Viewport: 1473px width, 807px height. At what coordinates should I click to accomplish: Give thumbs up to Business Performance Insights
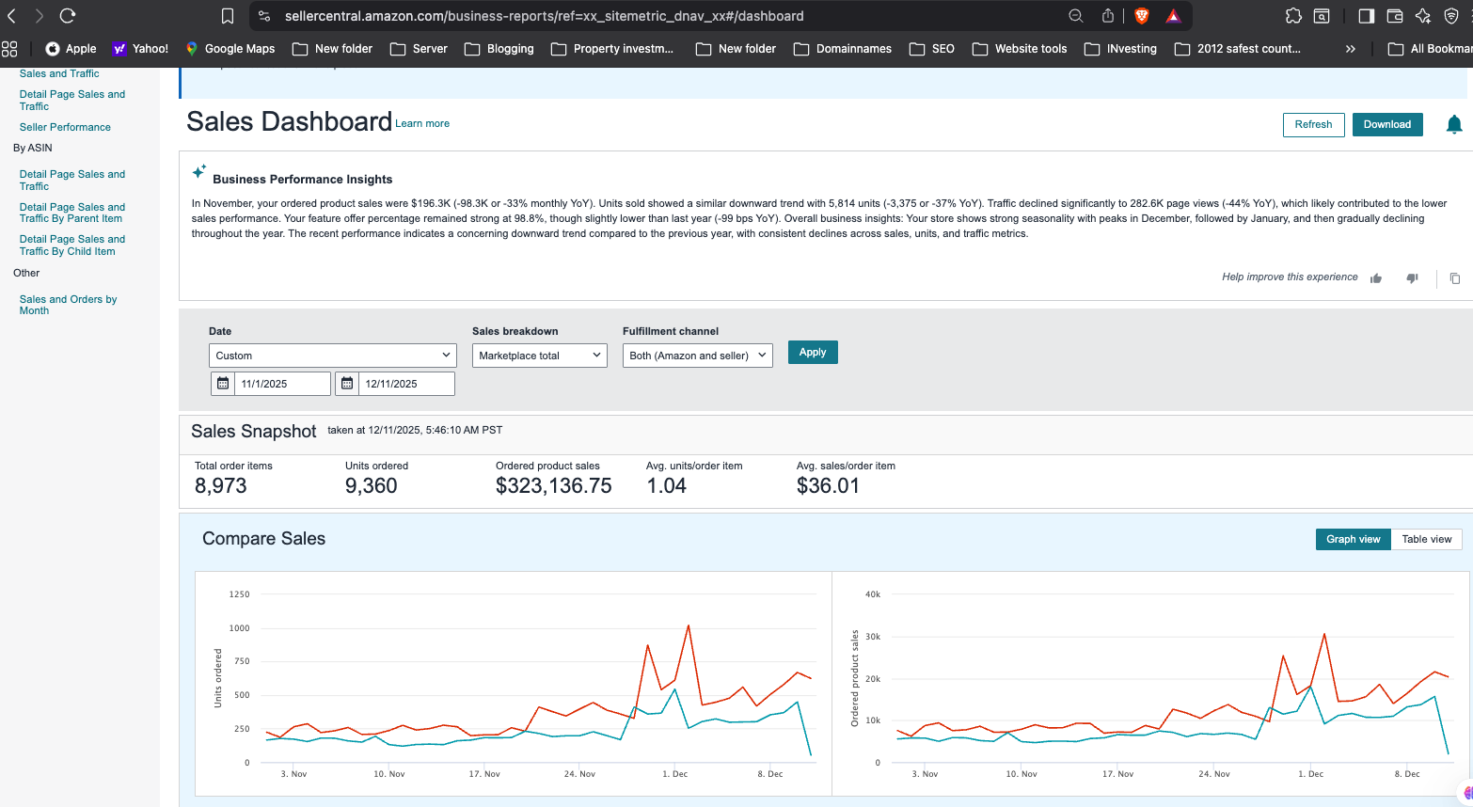pos(1376,278)
